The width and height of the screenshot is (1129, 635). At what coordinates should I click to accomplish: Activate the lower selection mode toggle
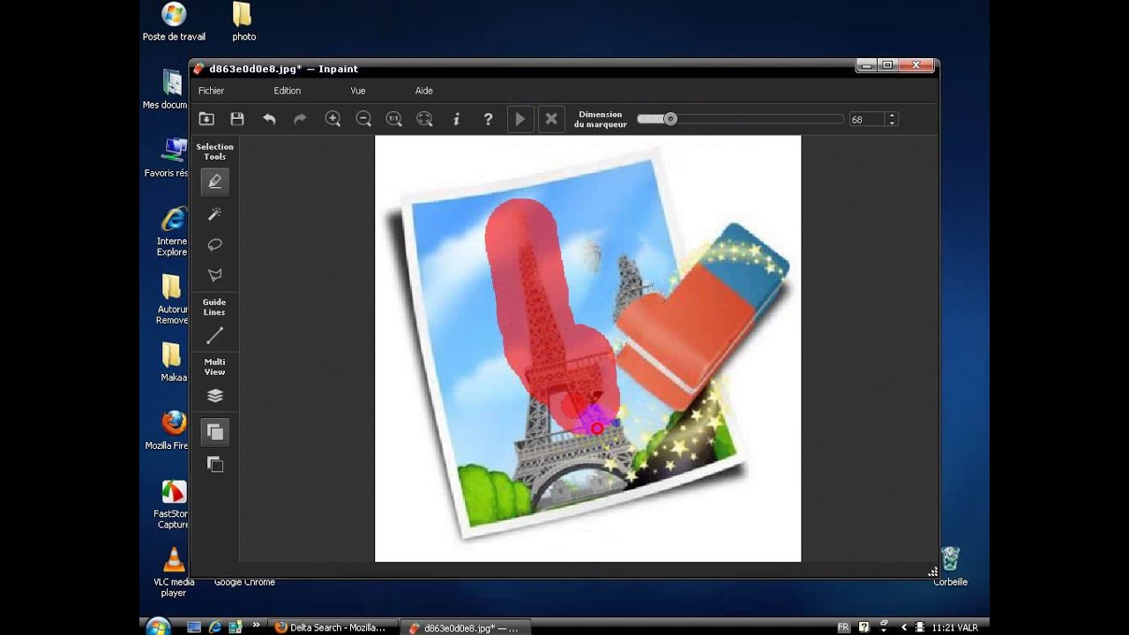tap(214, 465)
